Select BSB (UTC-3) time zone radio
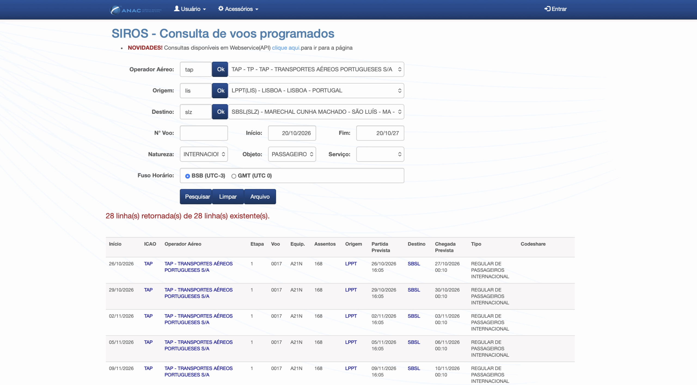 188,176
